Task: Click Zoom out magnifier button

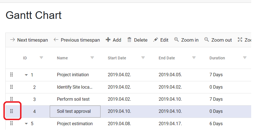Action: [218, 40]
